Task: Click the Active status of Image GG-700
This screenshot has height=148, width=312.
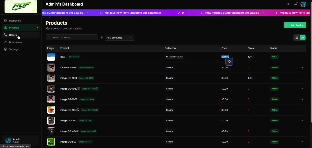Action: click(275, 121)
